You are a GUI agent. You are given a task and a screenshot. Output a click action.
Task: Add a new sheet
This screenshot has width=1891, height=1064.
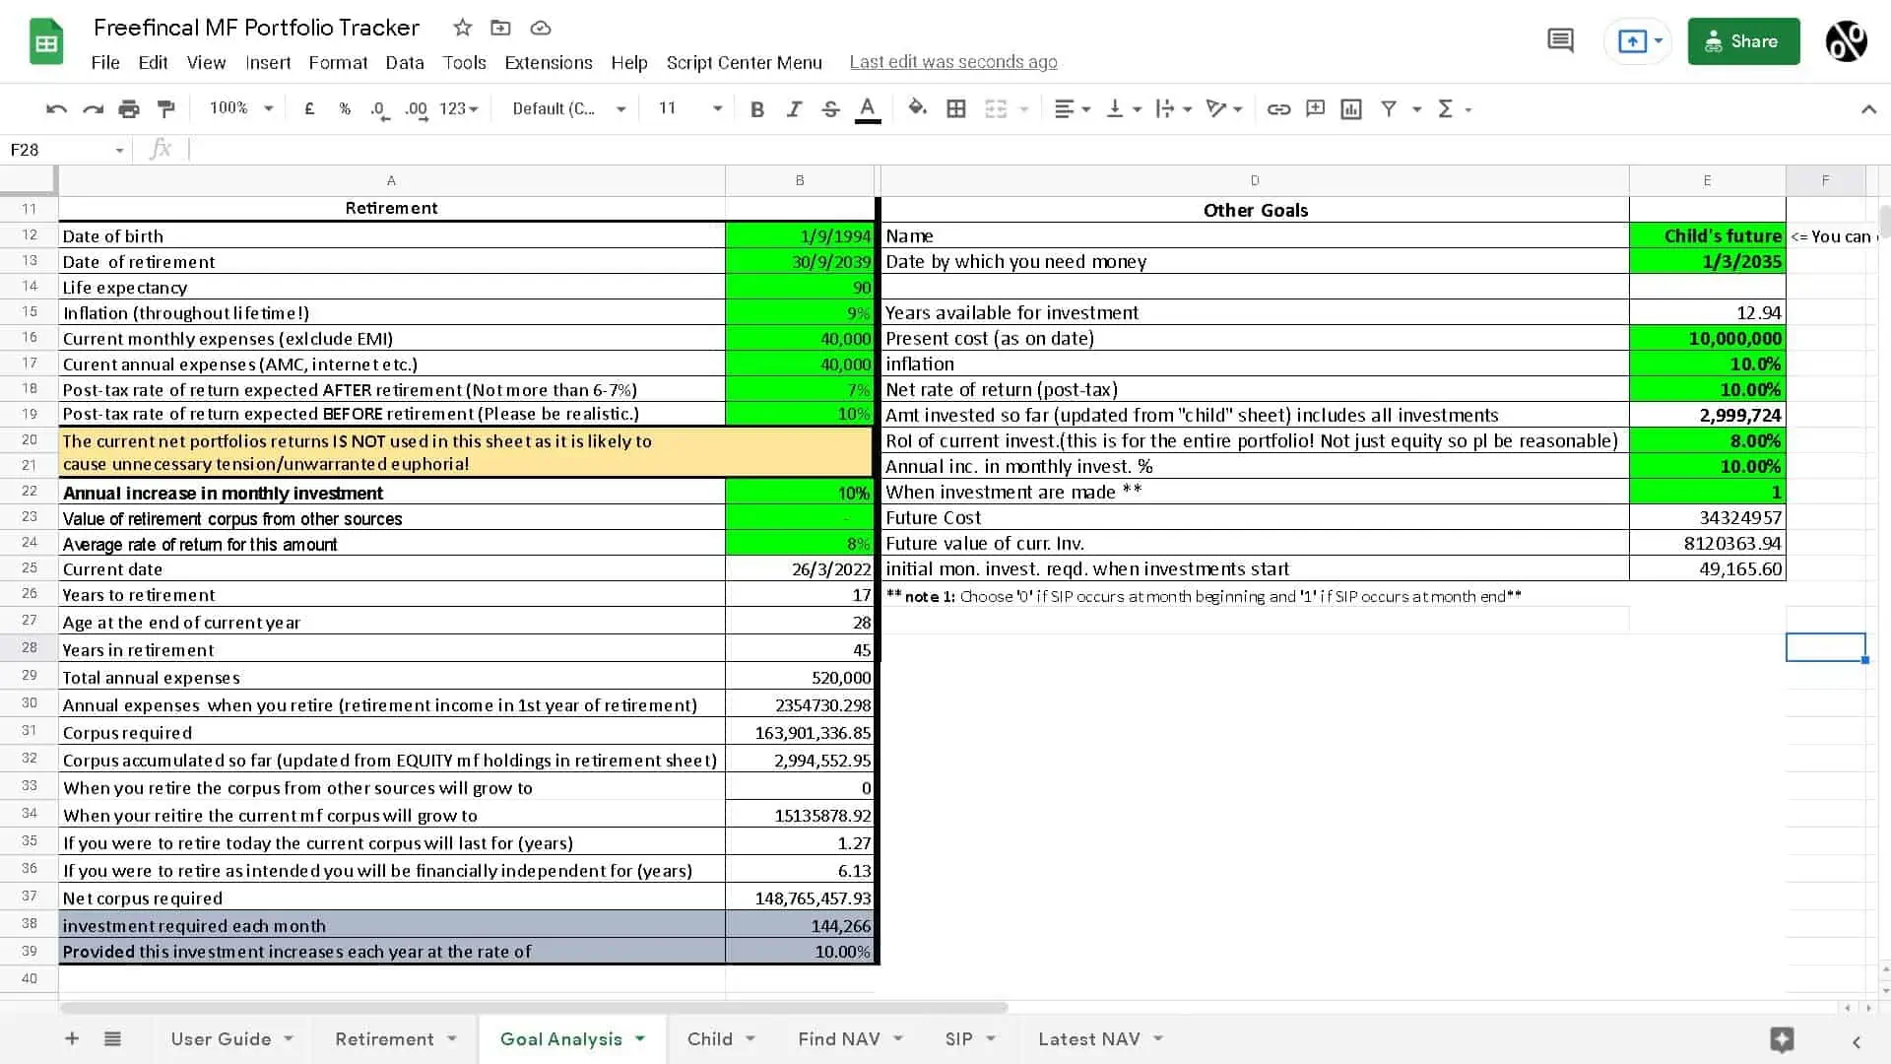pyautogui.click(x=72, y=1038)
